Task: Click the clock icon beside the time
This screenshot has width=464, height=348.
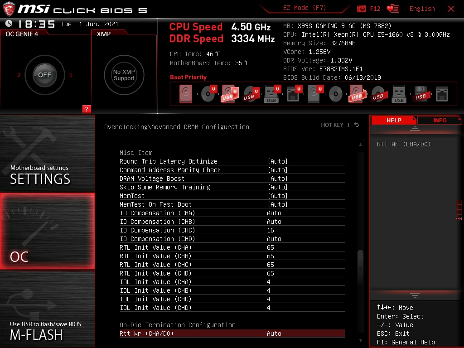Action: [x=9, y=24]
